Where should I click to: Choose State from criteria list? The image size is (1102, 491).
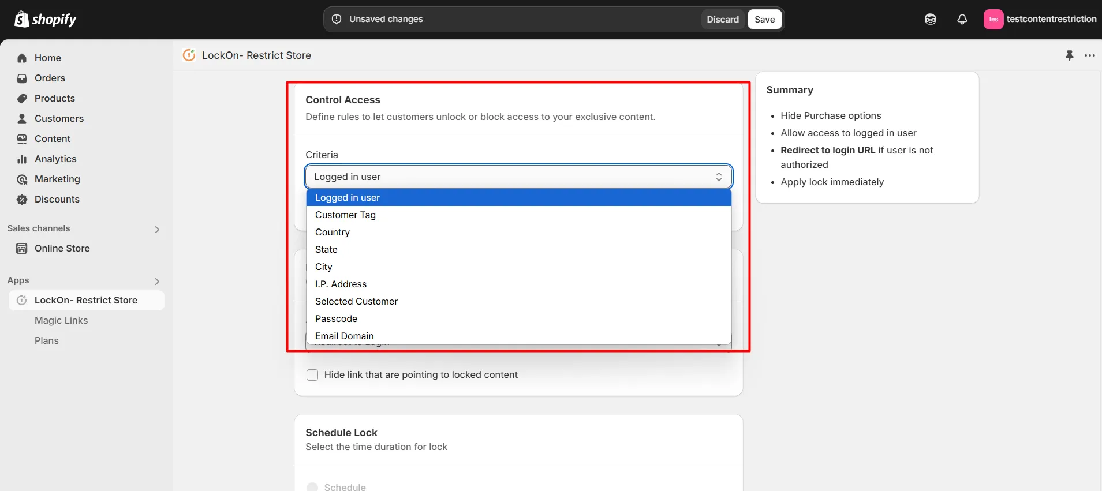pyautogui.click(x=518, y=249)
